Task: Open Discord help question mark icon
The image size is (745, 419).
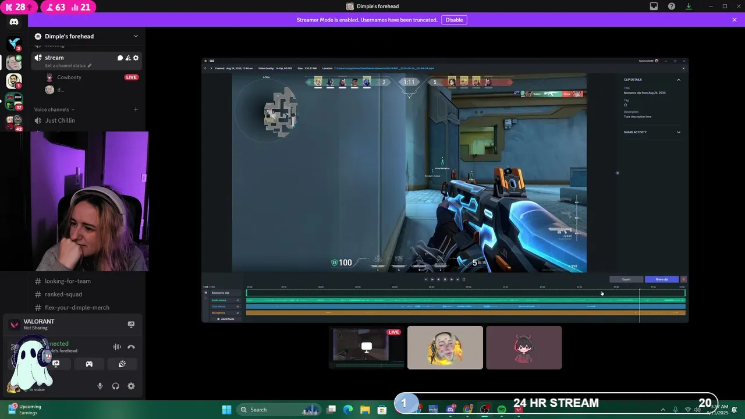Action: pos(672,6)
